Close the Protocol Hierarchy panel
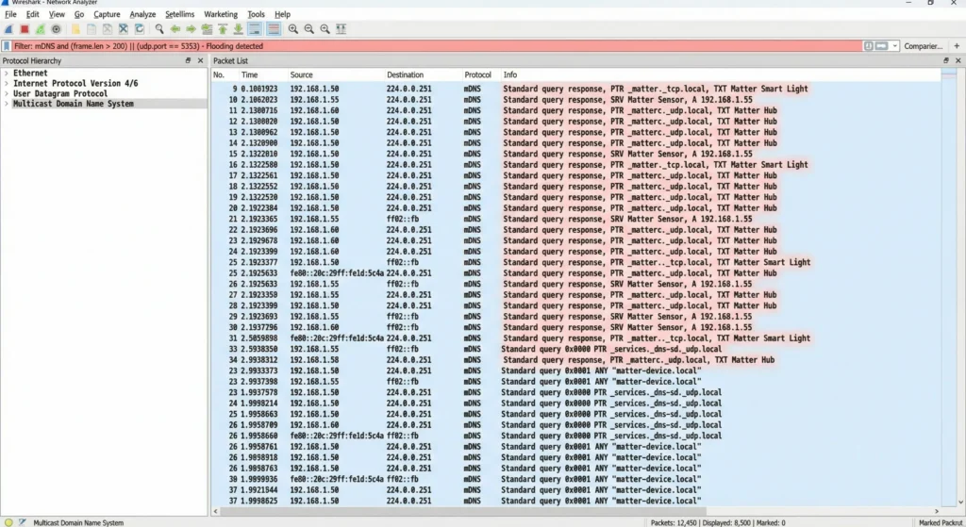Image resolution: width=966 pixels, height=527 pixels. pyautogui.click(x=200, y=60)
